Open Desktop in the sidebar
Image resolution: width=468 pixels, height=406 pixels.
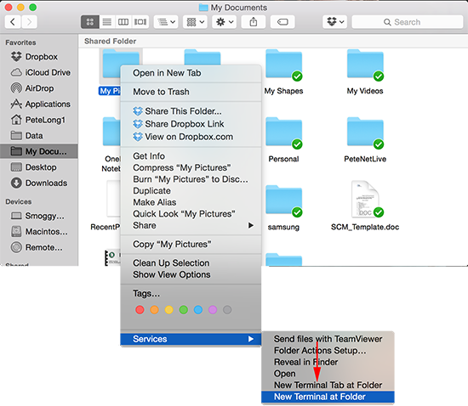point(39,167)
